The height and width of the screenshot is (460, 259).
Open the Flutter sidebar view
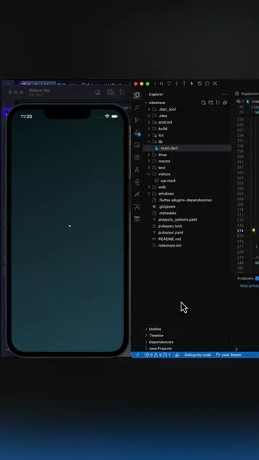(x=137, y=182)
